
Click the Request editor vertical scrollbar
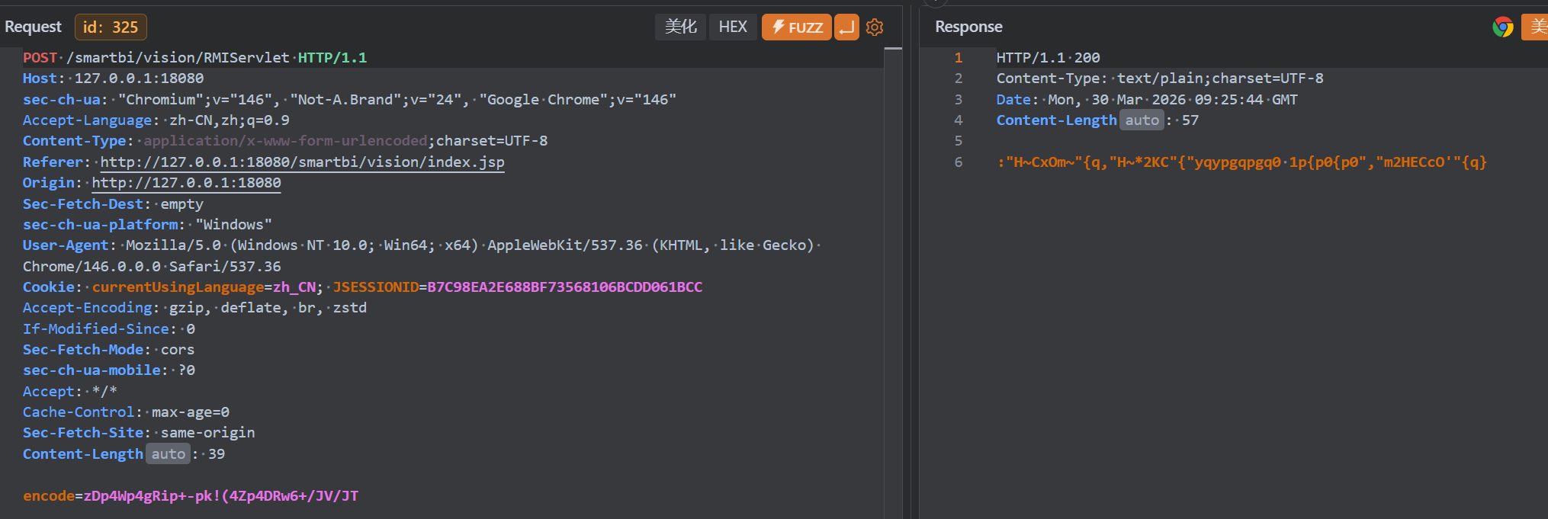click(893, 229)
